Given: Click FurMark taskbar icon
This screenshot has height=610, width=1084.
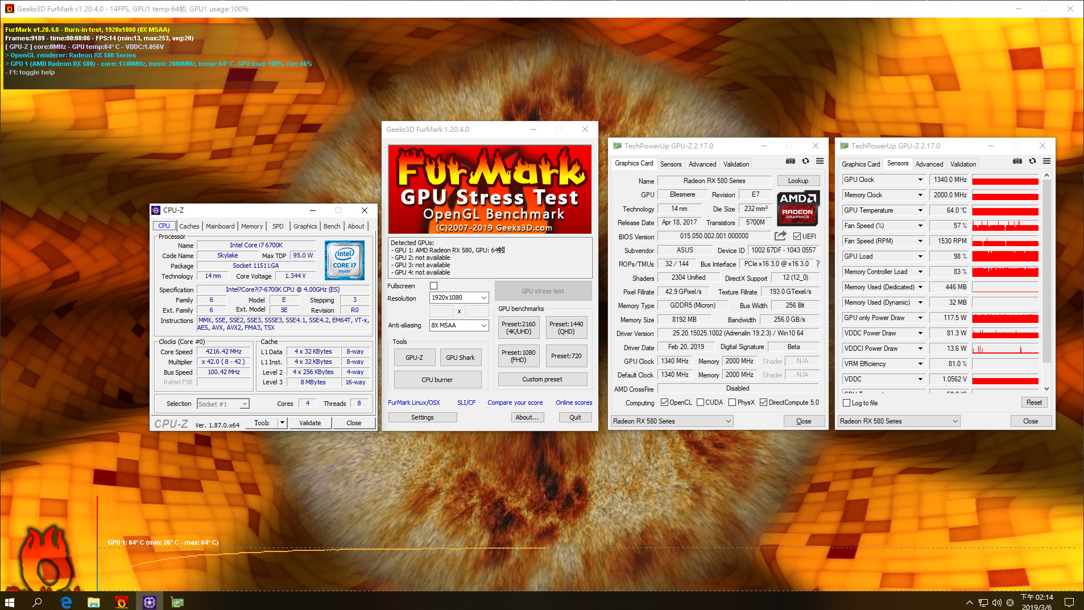Looking at the screenshot, I should pyautogui.click(x=122, y=601).
